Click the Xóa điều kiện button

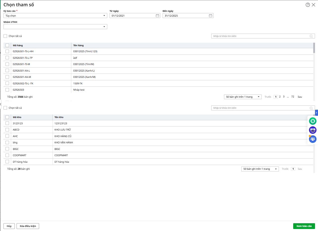tap(28, 226)
